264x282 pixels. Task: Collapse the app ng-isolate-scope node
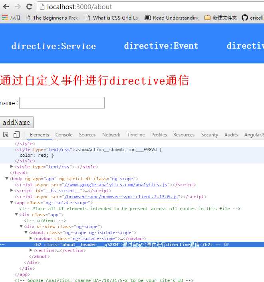pos(12,202)
